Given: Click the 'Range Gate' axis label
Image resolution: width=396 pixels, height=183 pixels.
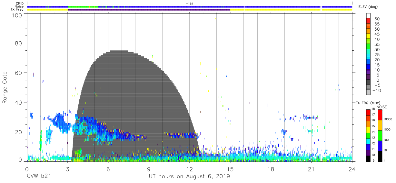Looking at the screenshot, I should 5,88.
